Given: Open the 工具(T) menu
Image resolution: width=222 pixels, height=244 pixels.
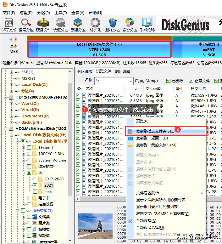Looking at the screenshot, I should point(61,13).
